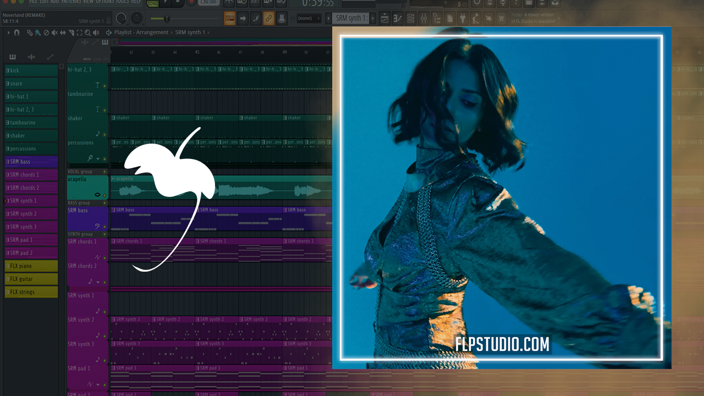Select the Mute tool in playlist toolbar
Viewport: 704px width, 396px height.
click(x=54, y=33)
